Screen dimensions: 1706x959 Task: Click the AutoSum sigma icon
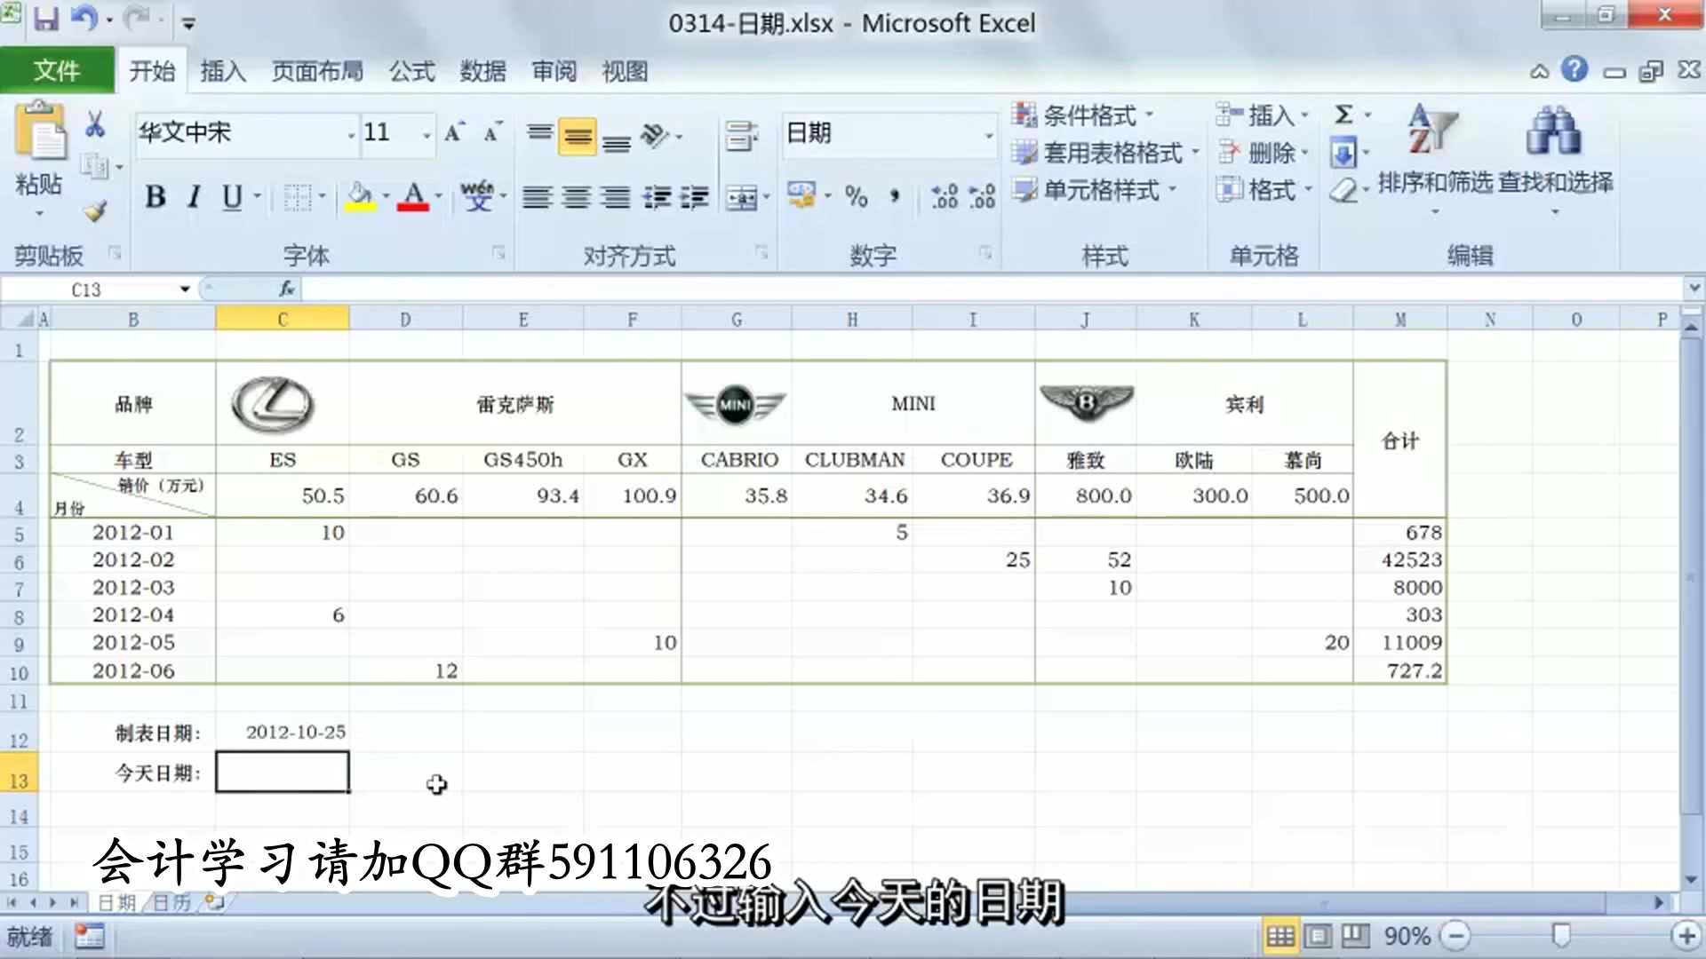pyautogui.click(x=1343, y=115)
